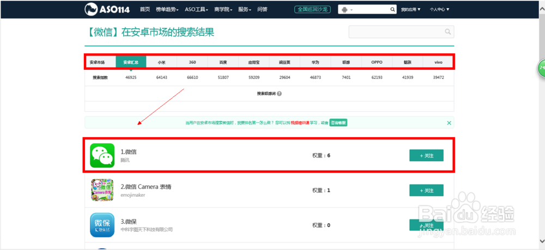The width and height of the screenshot is (545, 250).
Task: Expand the ASO工具 menu
Action: pyautogui.click(x=196, y=9)
